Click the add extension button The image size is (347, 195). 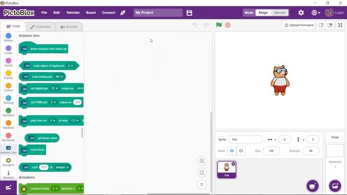point(9,188)
